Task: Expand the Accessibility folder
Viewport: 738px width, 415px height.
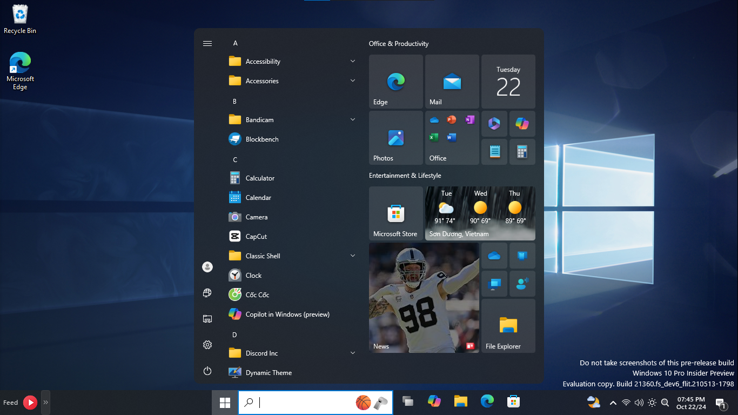Action: point(293,61)
